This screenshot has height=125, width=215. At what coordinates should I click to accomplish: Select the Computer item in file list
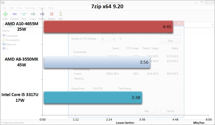(10, 36)
